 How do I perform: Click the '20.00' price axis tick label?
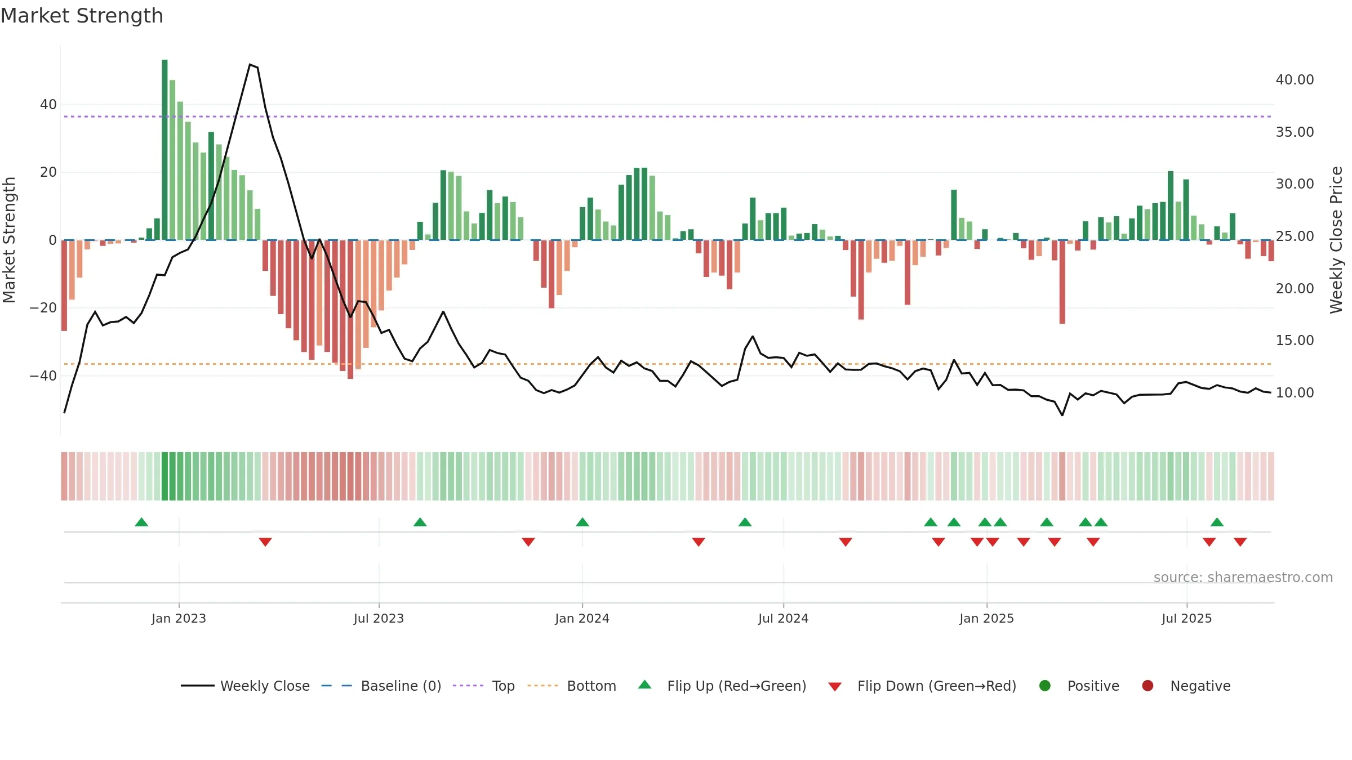[x=1295, y=288]
